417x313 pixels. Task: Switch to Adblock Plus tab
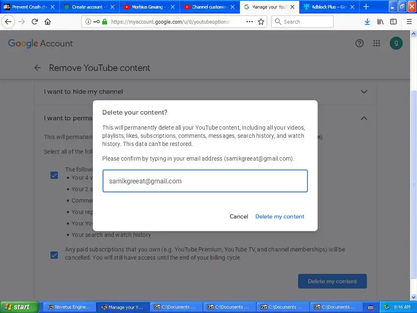pyautogui.click(x=329, y=7)
